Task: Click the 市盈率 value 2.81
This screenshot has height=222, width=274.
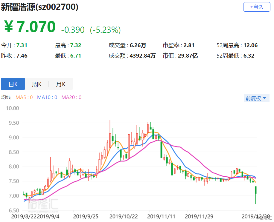Action: 189,45
